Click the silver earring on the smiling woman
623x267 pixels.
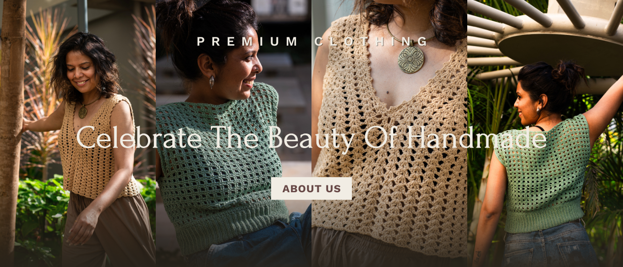(212, 82)
